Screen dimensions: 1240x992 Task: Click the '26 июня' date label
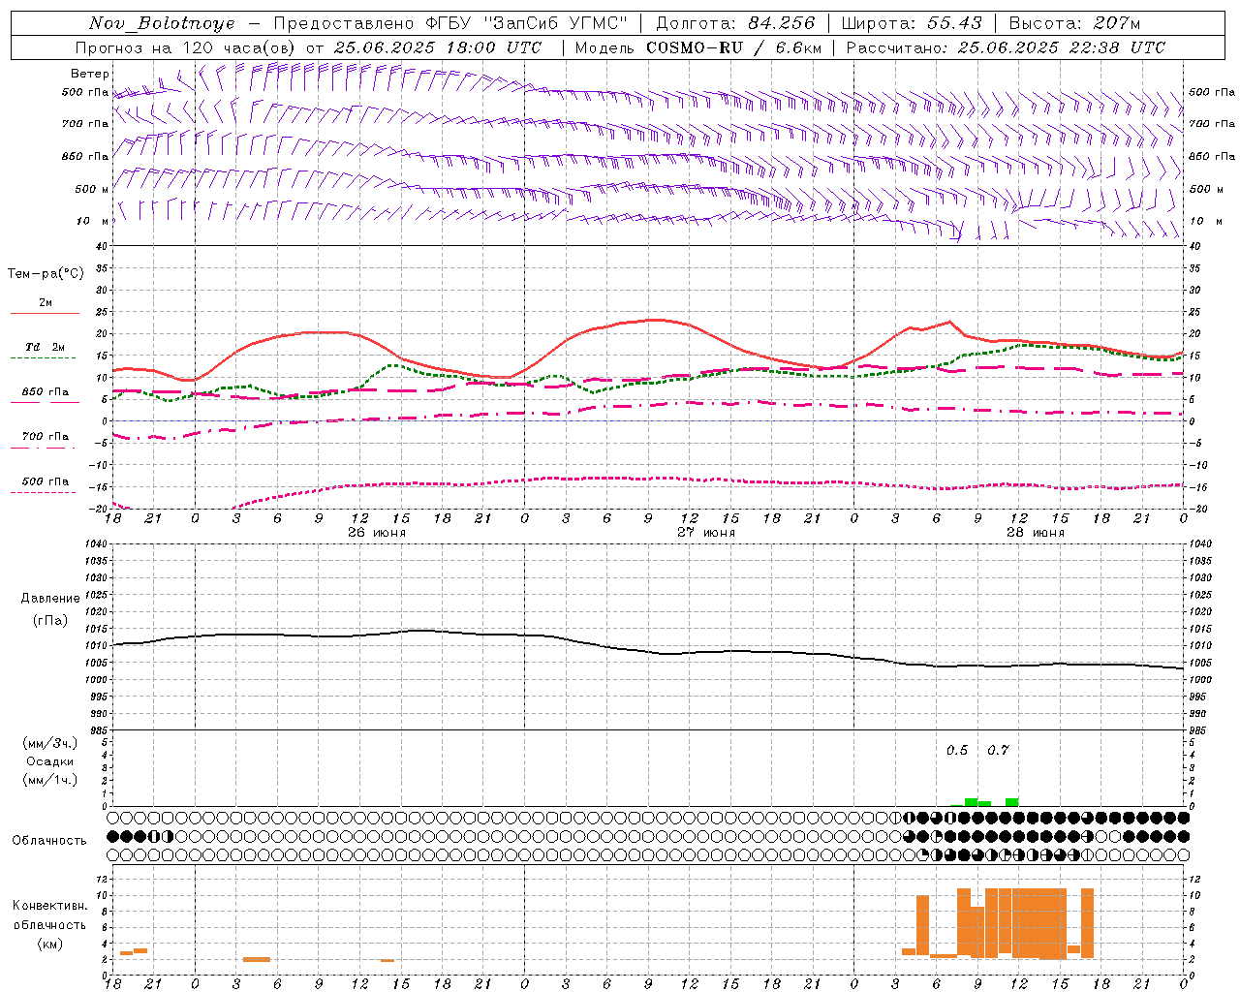[x=377, y=533]
